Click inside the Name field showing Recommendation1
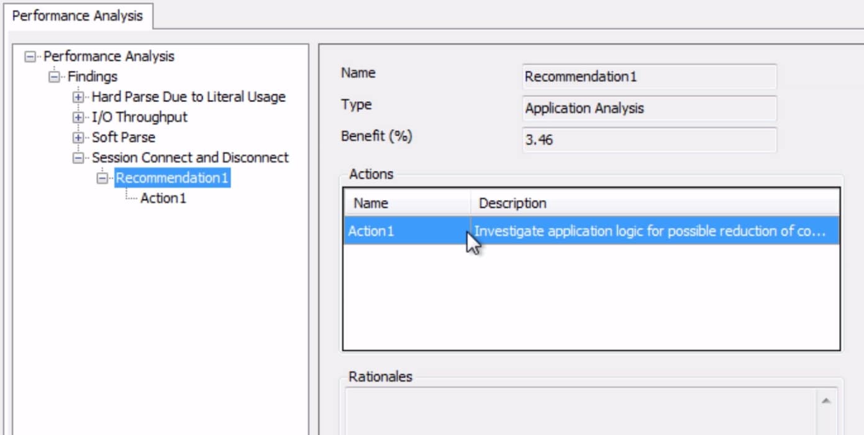 (649, 76)
